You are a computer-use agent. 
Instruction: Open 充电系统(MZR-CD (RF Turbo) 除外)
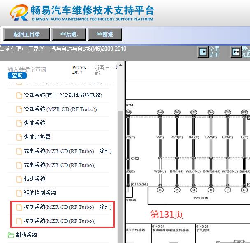[68, 151]
